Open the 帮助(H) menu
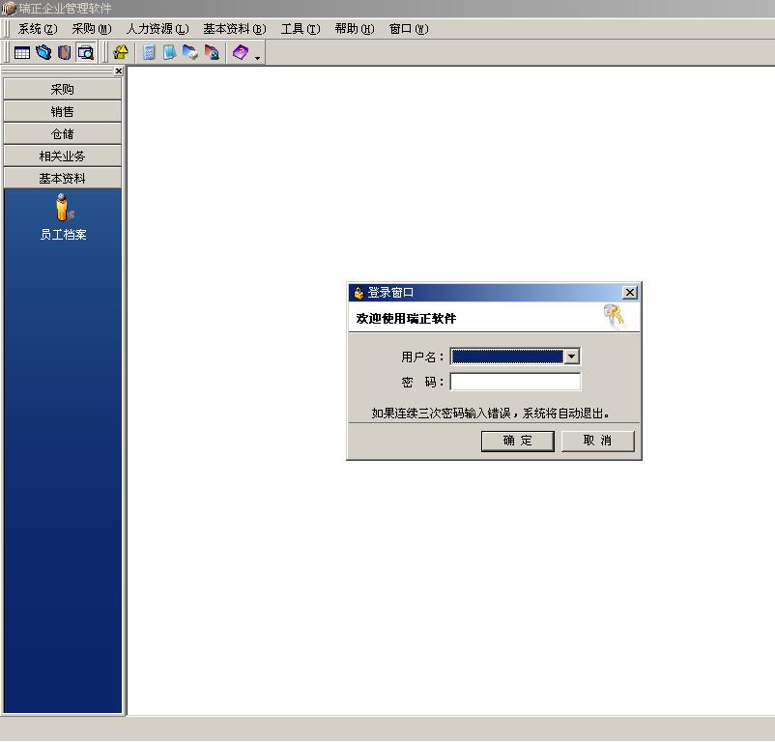The height and width of the screenshot is (742, 775). (x=355, y=29)
